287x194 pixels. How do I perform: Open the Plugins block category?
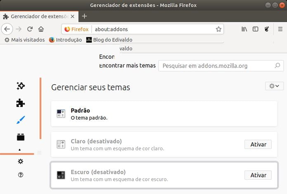(x=21, y=137)
